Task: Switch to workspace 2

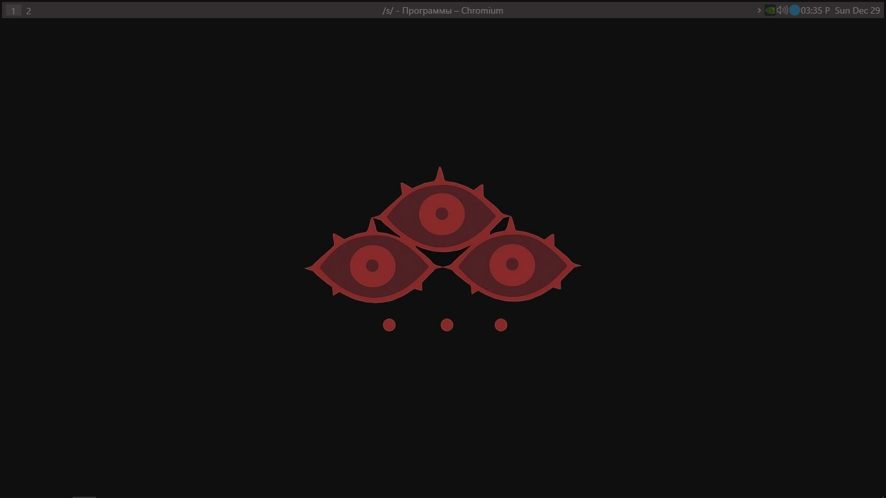Action: click(29, 10)
